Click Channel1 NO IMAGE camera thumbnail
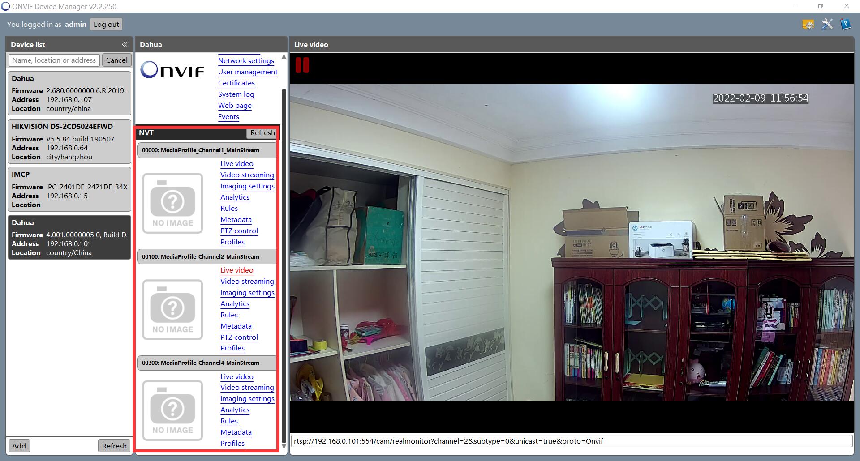860x461 pixels. (172, 203)
